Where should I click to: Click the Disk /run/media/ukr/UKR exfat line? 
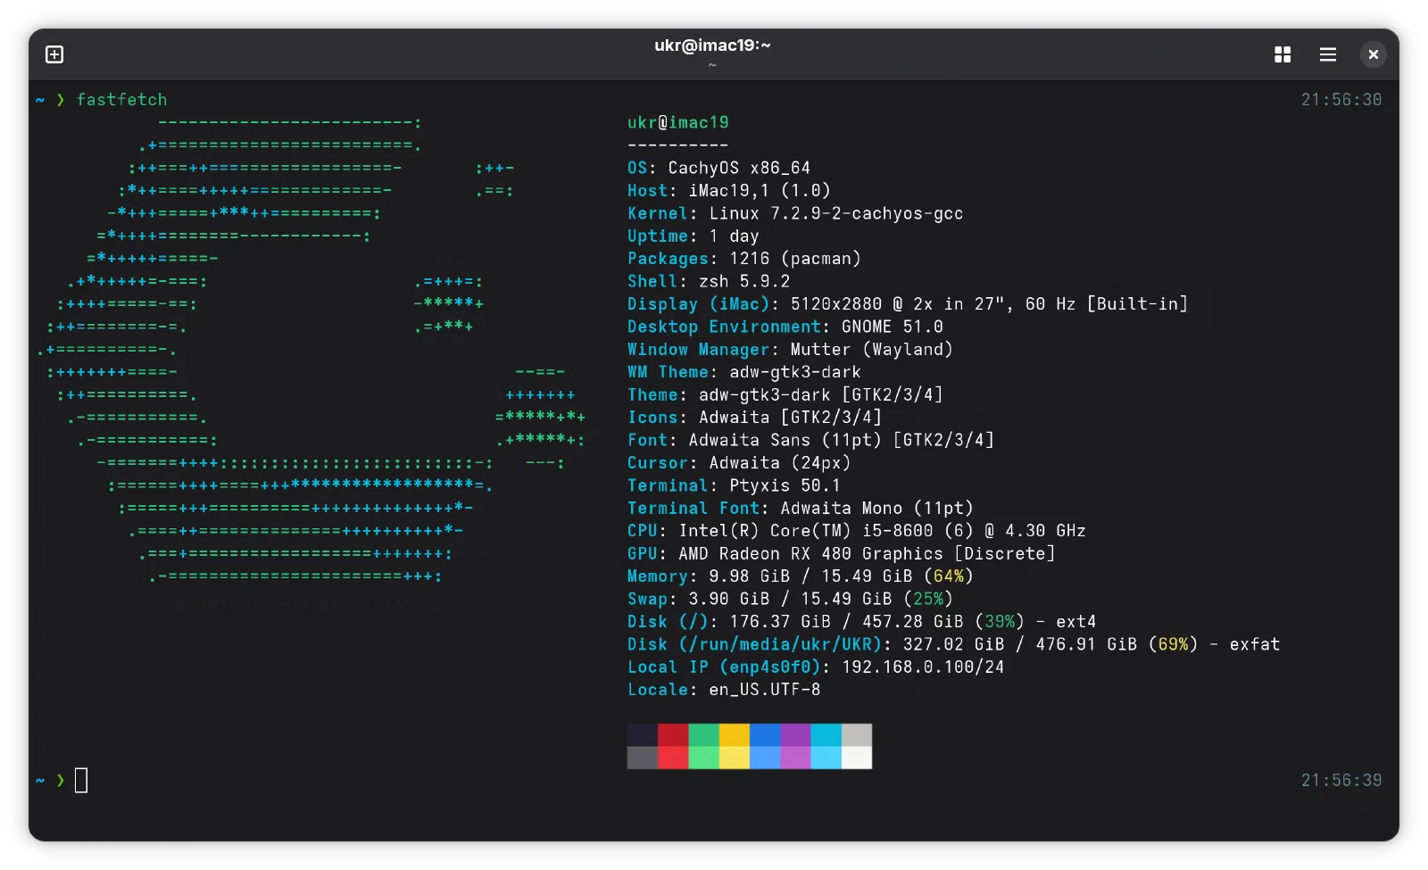click(953, 644)
